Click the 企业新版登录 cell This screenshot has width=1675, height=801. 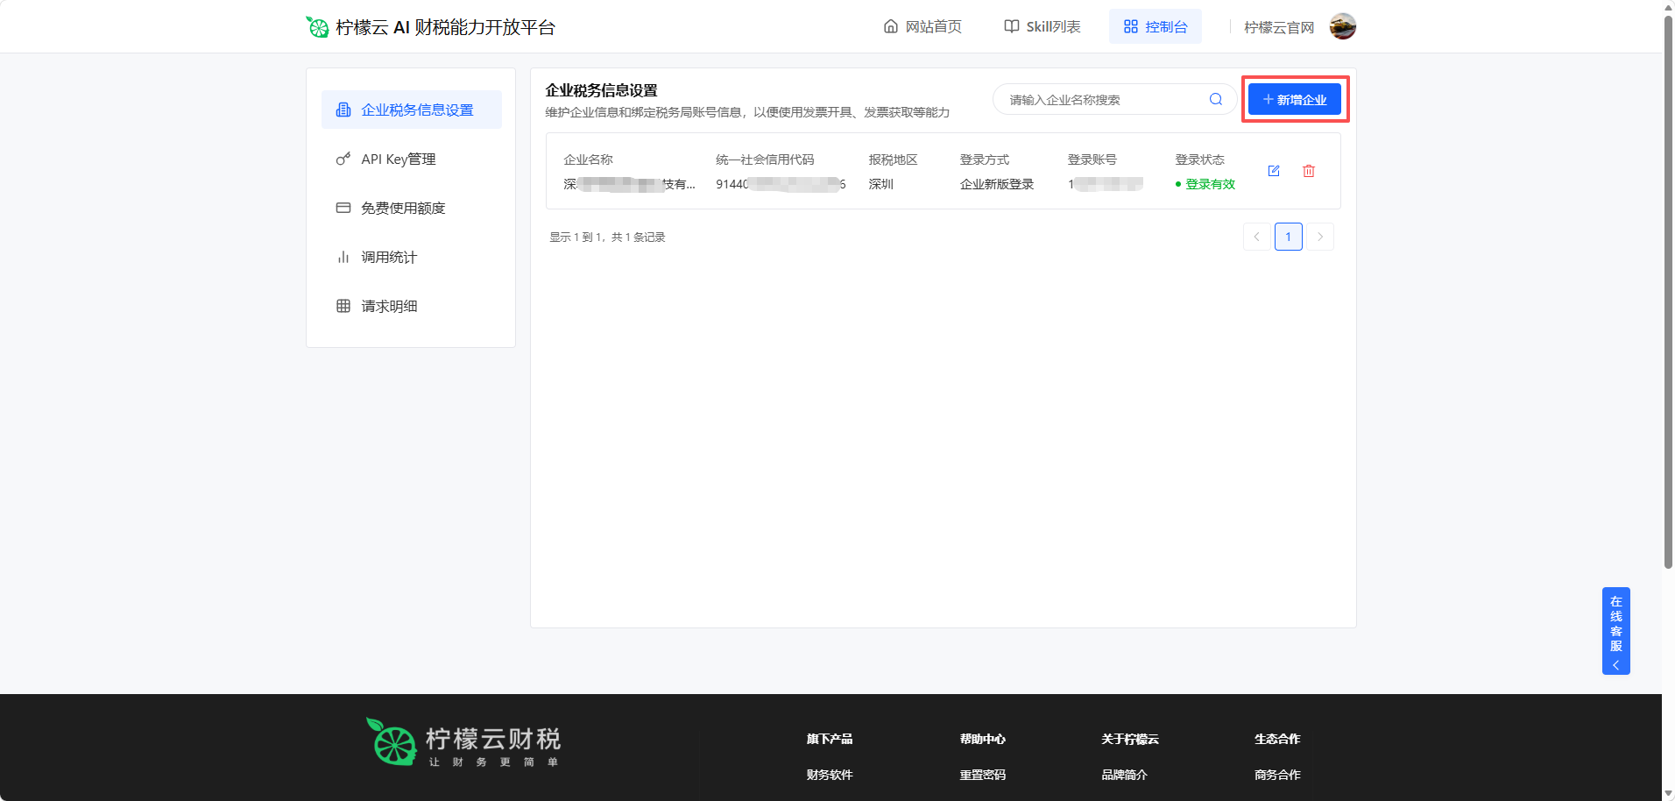[997, 184]
